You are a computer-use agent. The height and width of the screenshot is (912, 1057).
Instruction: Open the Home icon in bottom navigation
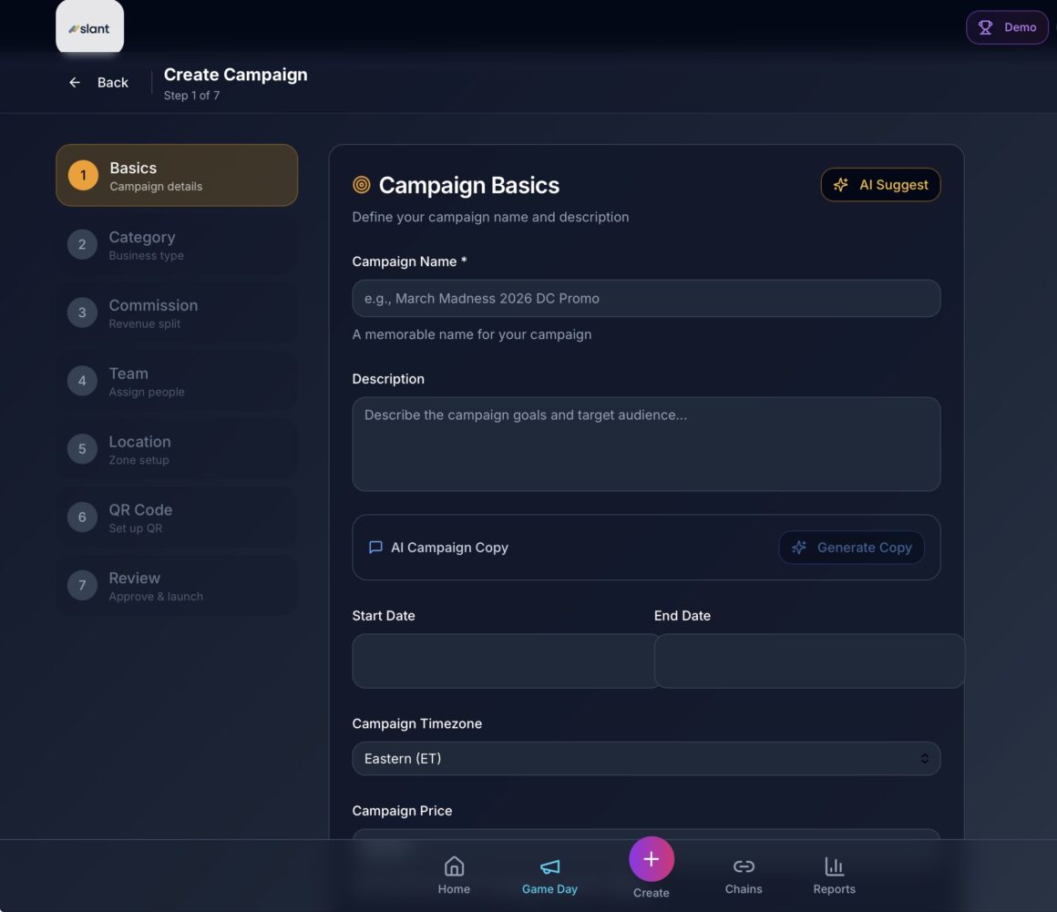(x=454, y=866)
